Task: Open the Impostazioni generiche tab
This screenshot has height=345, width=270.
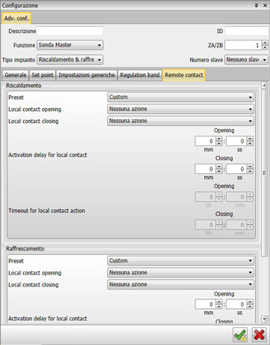Action: tap(87, 75)
